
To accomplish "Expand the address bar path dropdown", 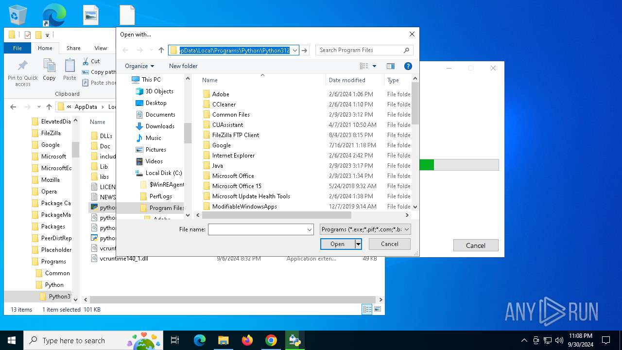I will coord(294,50).
